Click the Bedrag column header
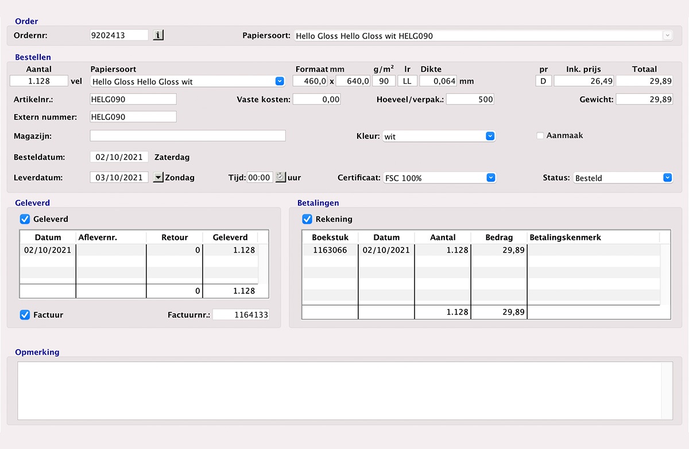 pyautogui.click(x=499, y=237)
